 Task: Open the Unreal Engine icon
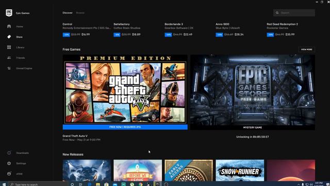pos(9,68)
